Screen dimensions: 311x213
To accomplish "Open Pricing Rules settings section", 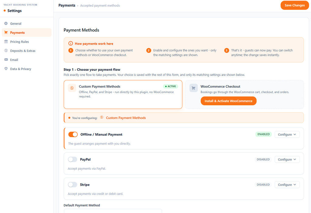I will [27, 42].
